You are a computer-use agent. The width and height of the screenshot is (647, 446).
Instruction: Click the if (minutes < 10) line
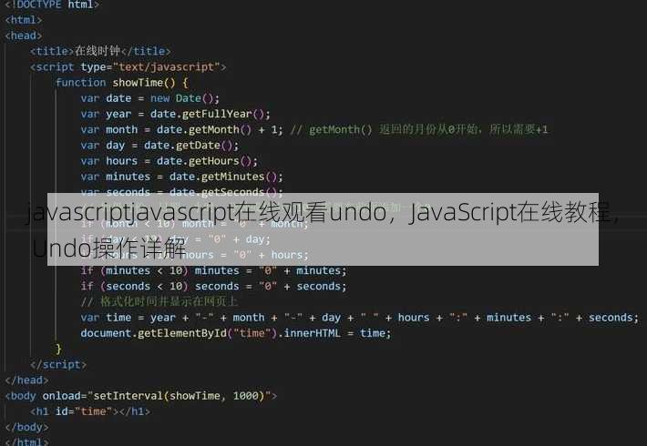point(214,270)
